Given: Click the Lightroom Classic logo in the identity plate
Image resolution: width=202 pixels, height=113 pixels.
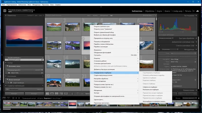Looking at the screenshot, I should 5,11.
